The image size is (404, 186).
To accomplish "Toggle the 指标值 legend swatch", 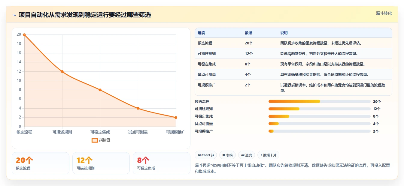I will [95, 140].
